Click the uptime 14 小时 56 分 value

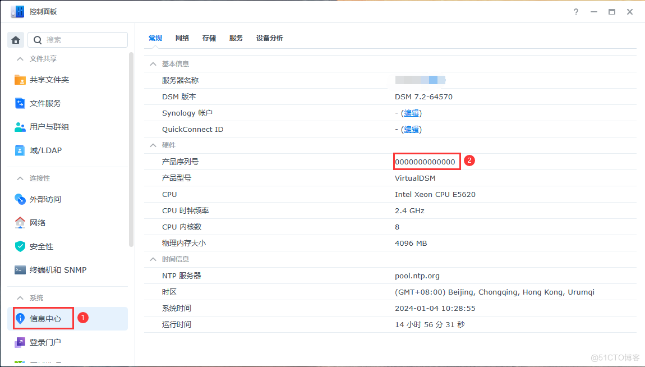tap(430, 324)
